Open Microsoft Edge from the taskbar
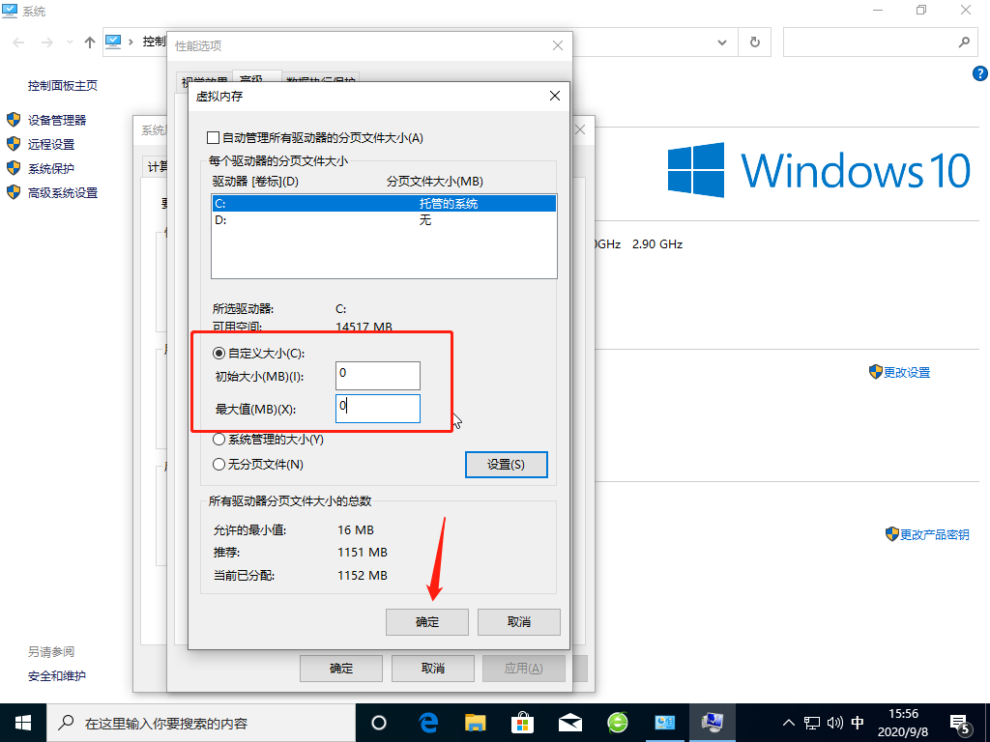990x742 pixels. 428,722
